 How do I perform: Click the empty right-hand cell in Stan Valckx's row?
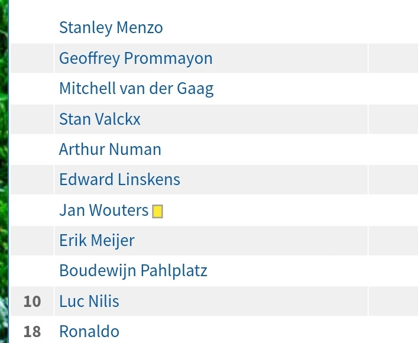tap(393, 119)
